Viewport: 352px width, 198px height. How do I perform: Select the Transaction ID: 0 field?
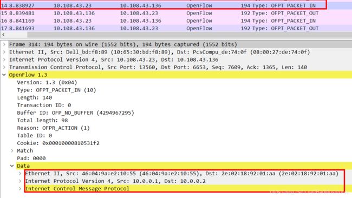pyautogui.click(x=44, y=105)
